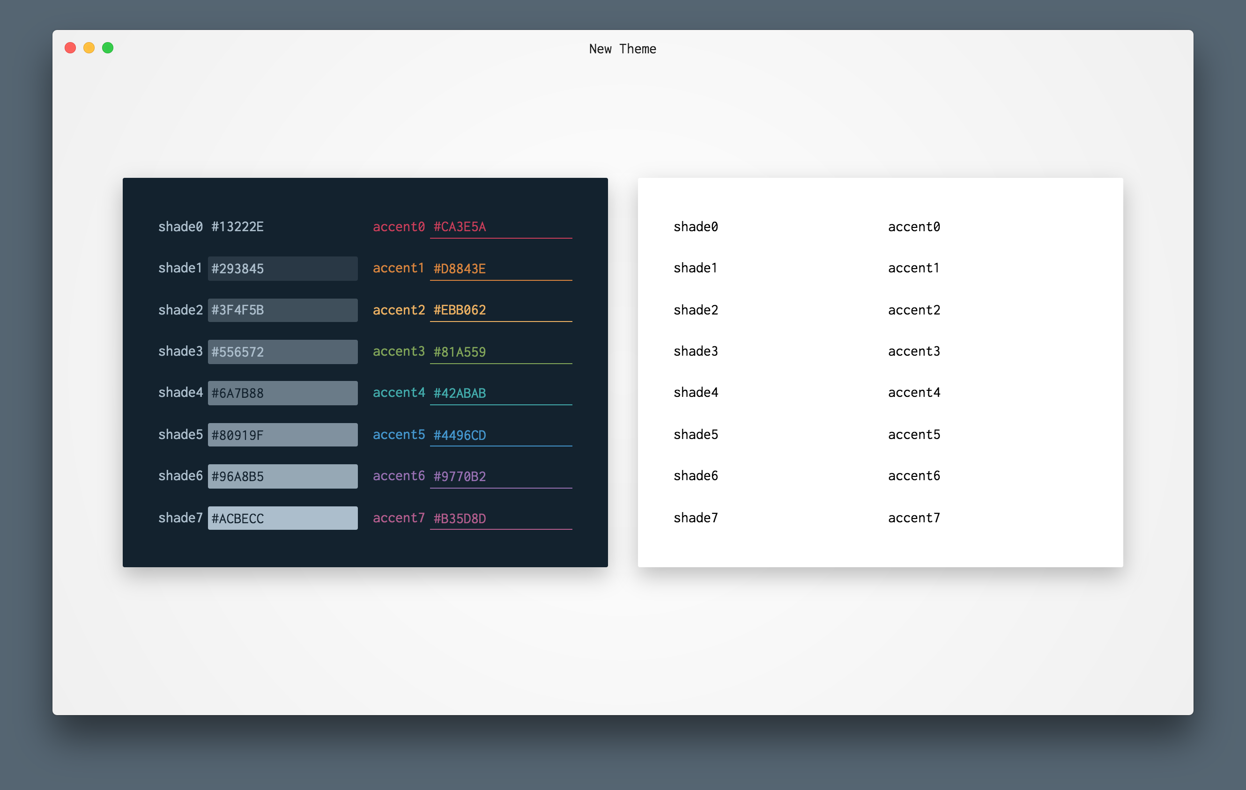This screenshot has width=1246, height=790.
Task: Select the shade7 field #ACBECC
Action: [x=282, y=518]
